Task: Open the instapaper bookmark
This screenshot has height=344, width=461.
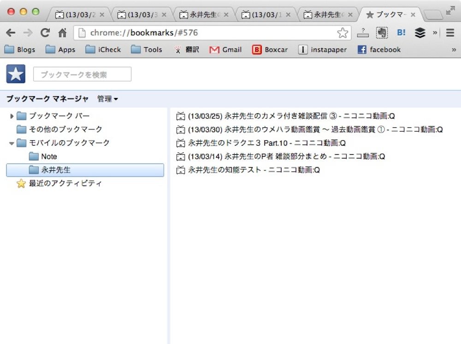Action: [323, 50]
